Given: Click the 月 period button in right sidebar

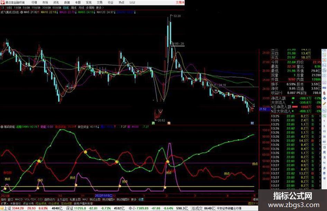Looking at the screenshot, I should (324, 158).
